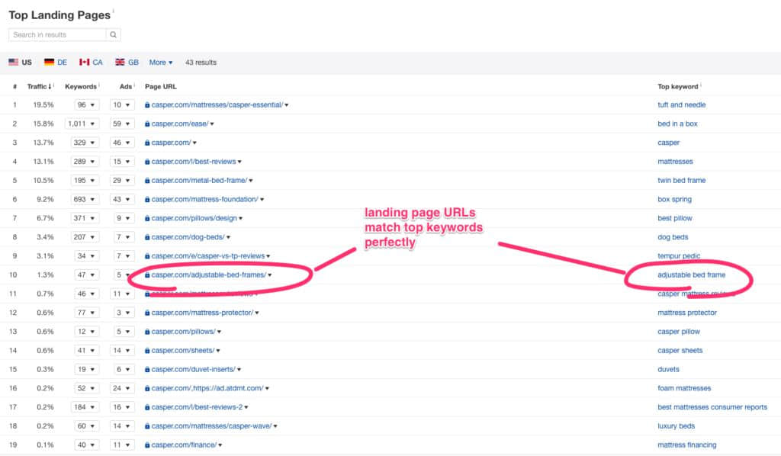Focus the Search in results field

point(57,35)
